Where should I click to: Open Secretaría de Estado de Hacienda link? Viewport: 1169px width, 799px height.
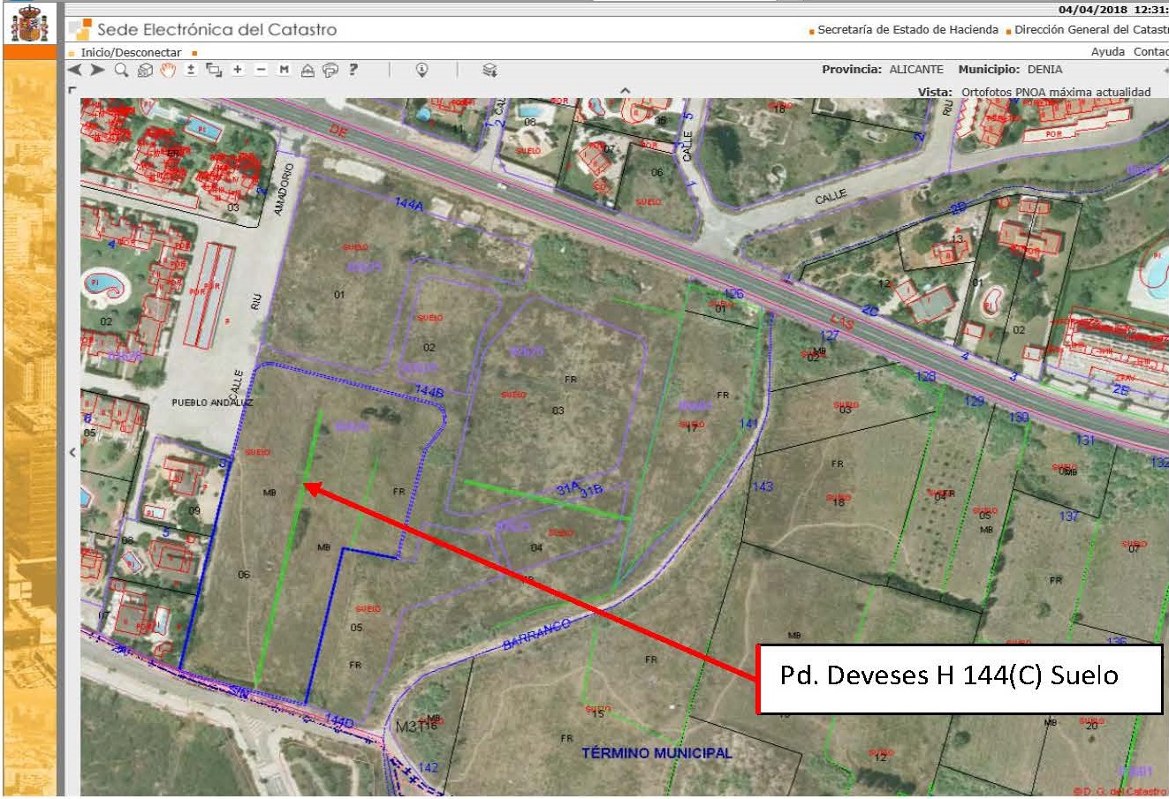(x=907, y=30)
